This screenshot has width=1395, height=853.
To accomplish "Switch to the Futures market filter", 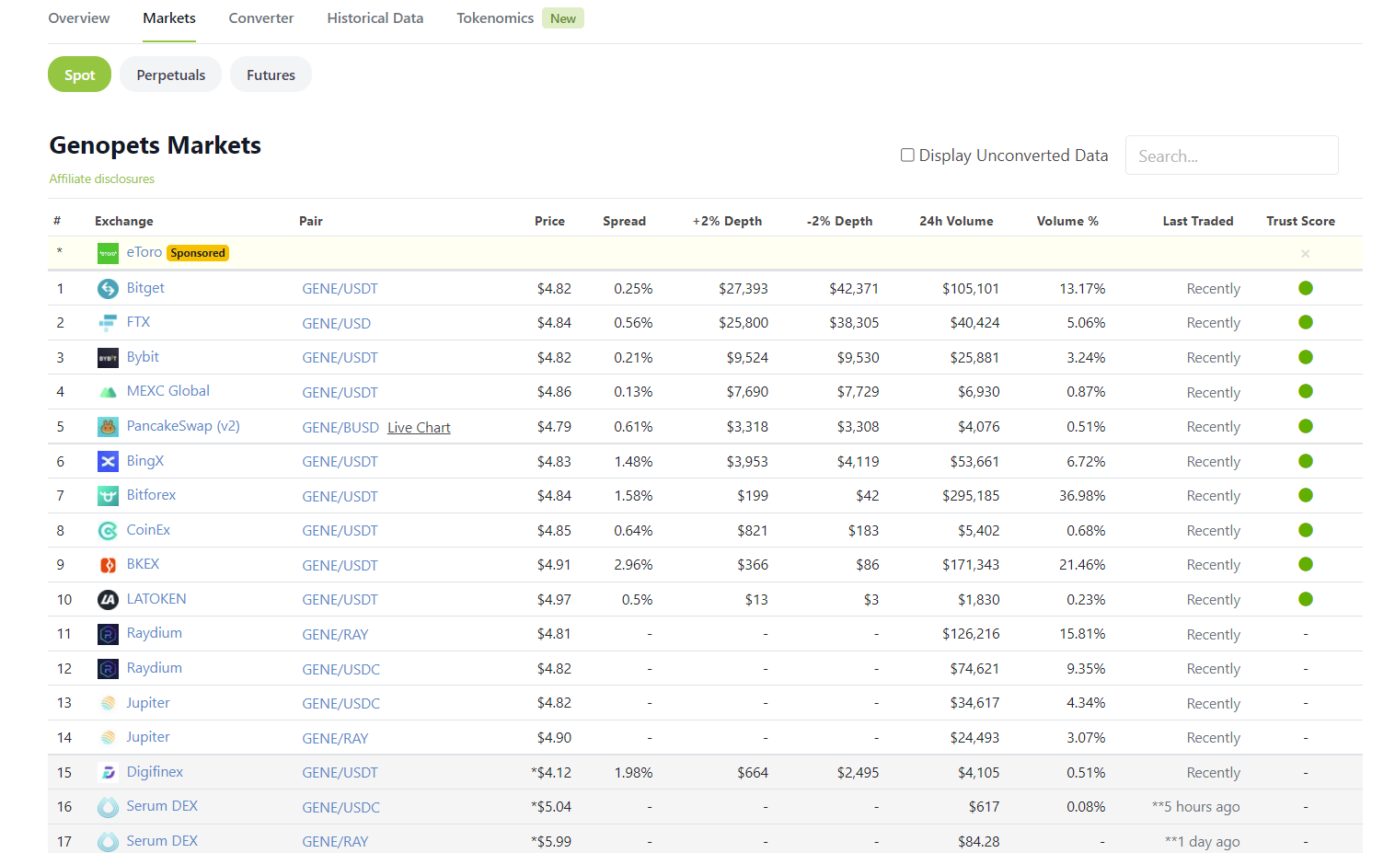I will (x=271, y=75).
